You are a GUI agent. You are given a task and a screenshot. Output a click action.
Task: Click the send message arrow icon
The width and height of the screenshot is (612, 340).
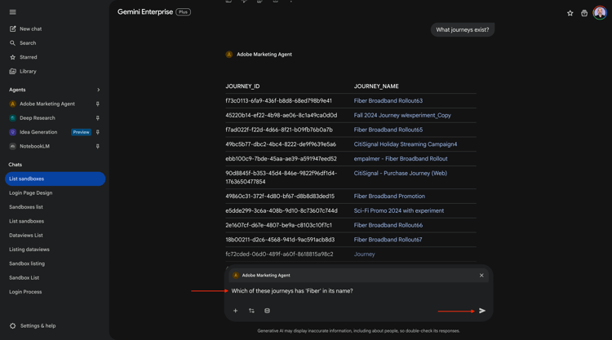coord(482,311)
